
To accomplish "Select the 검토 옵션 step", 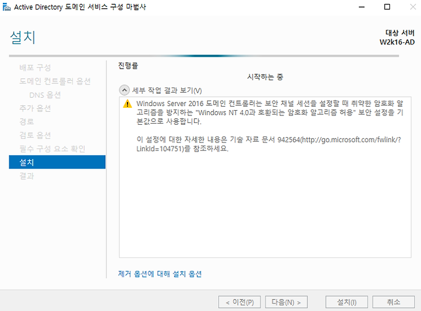I will [35, 135].
